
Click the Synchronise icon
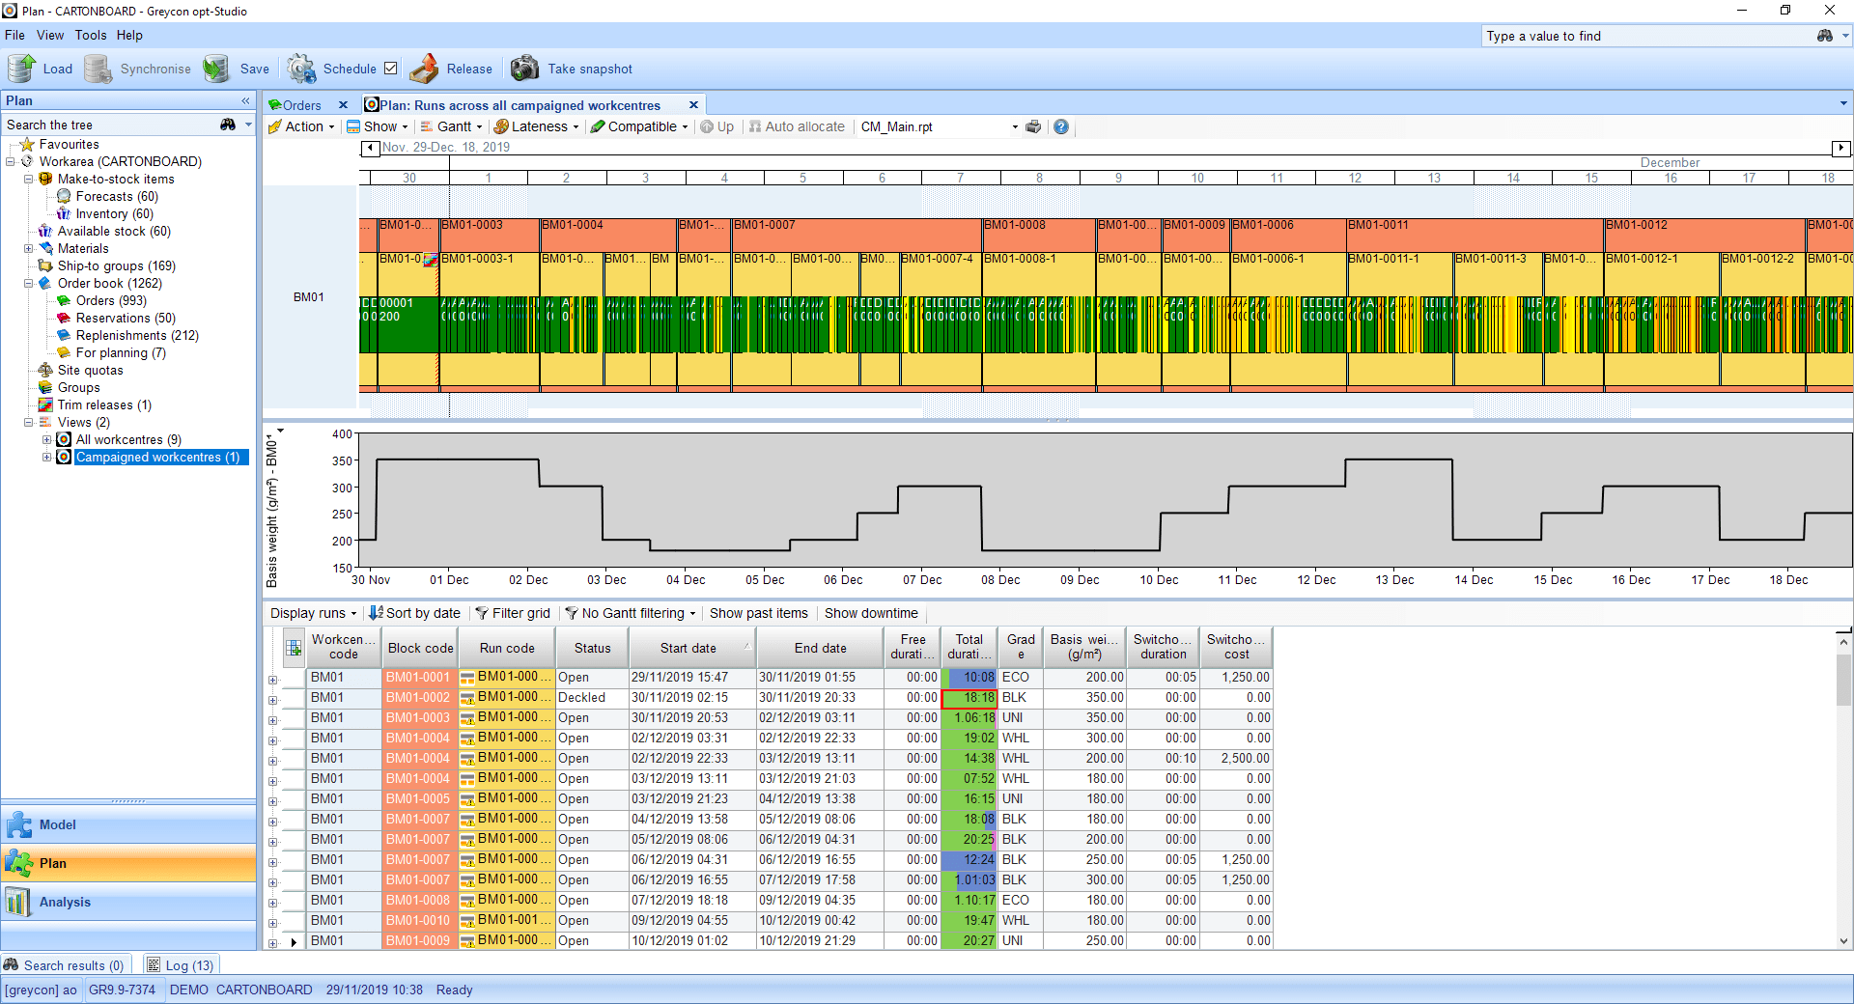98,68
